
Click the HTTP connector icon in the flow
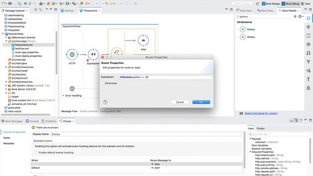coord(72,54)
